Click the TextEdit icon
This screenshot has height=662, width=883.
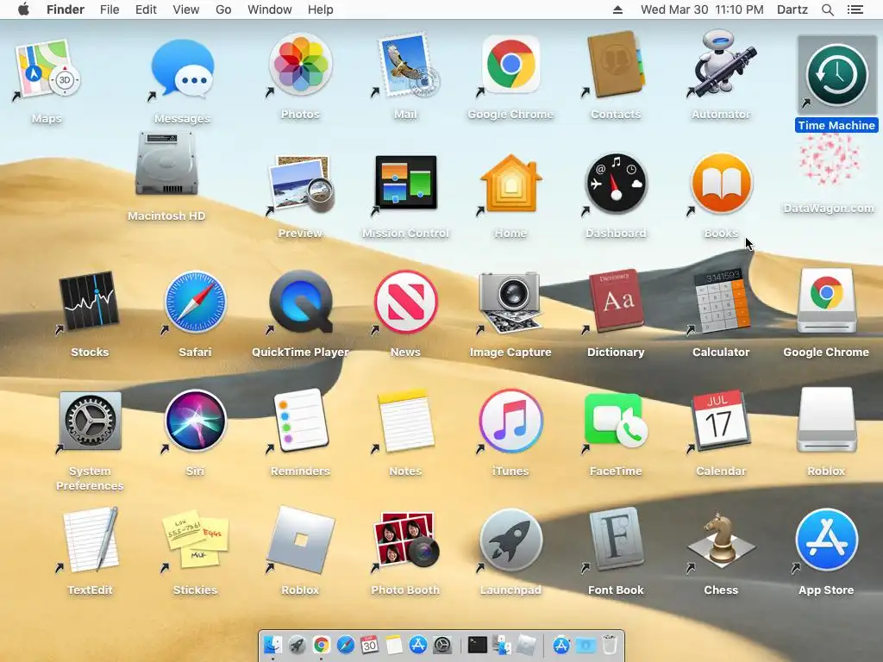click(x=90, y=540)
